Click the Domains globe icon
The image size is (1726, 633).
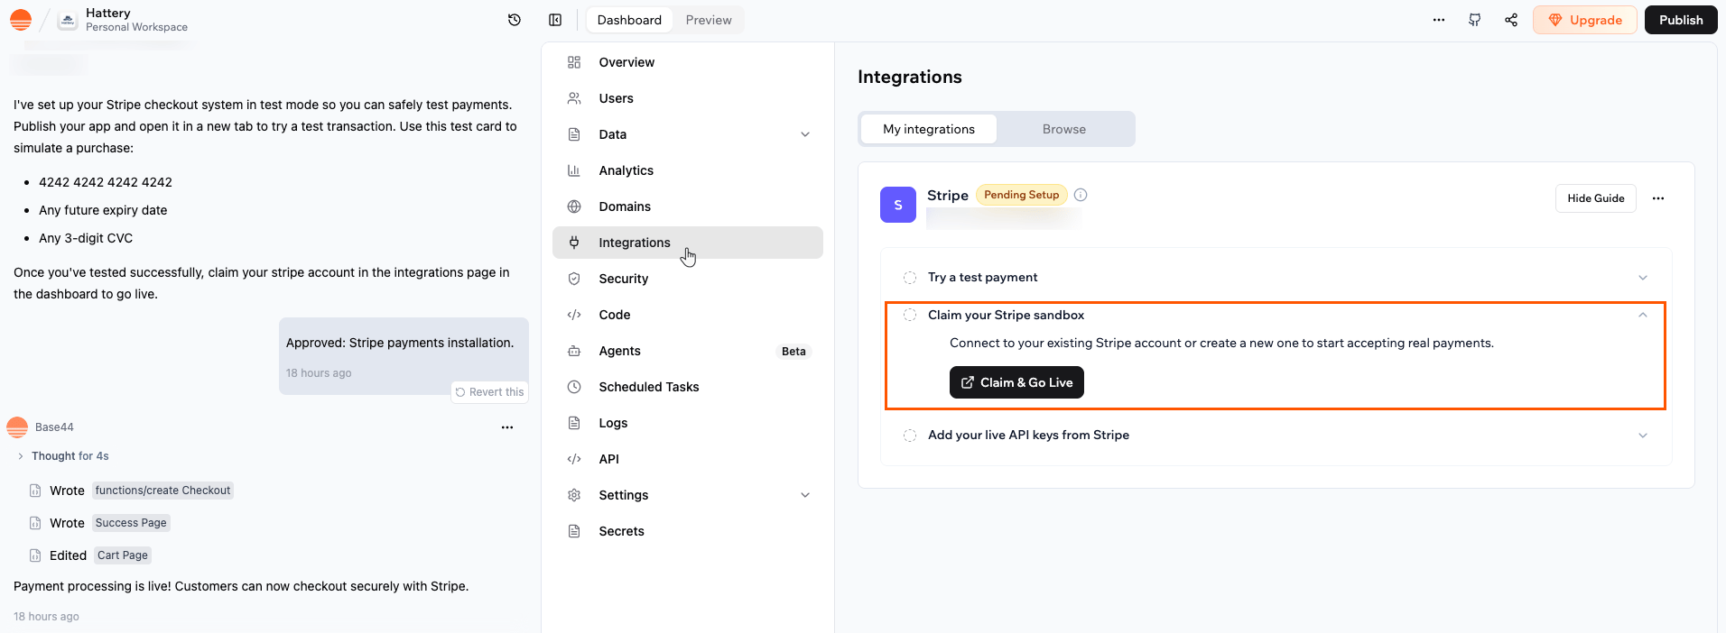tap(574, 206)
